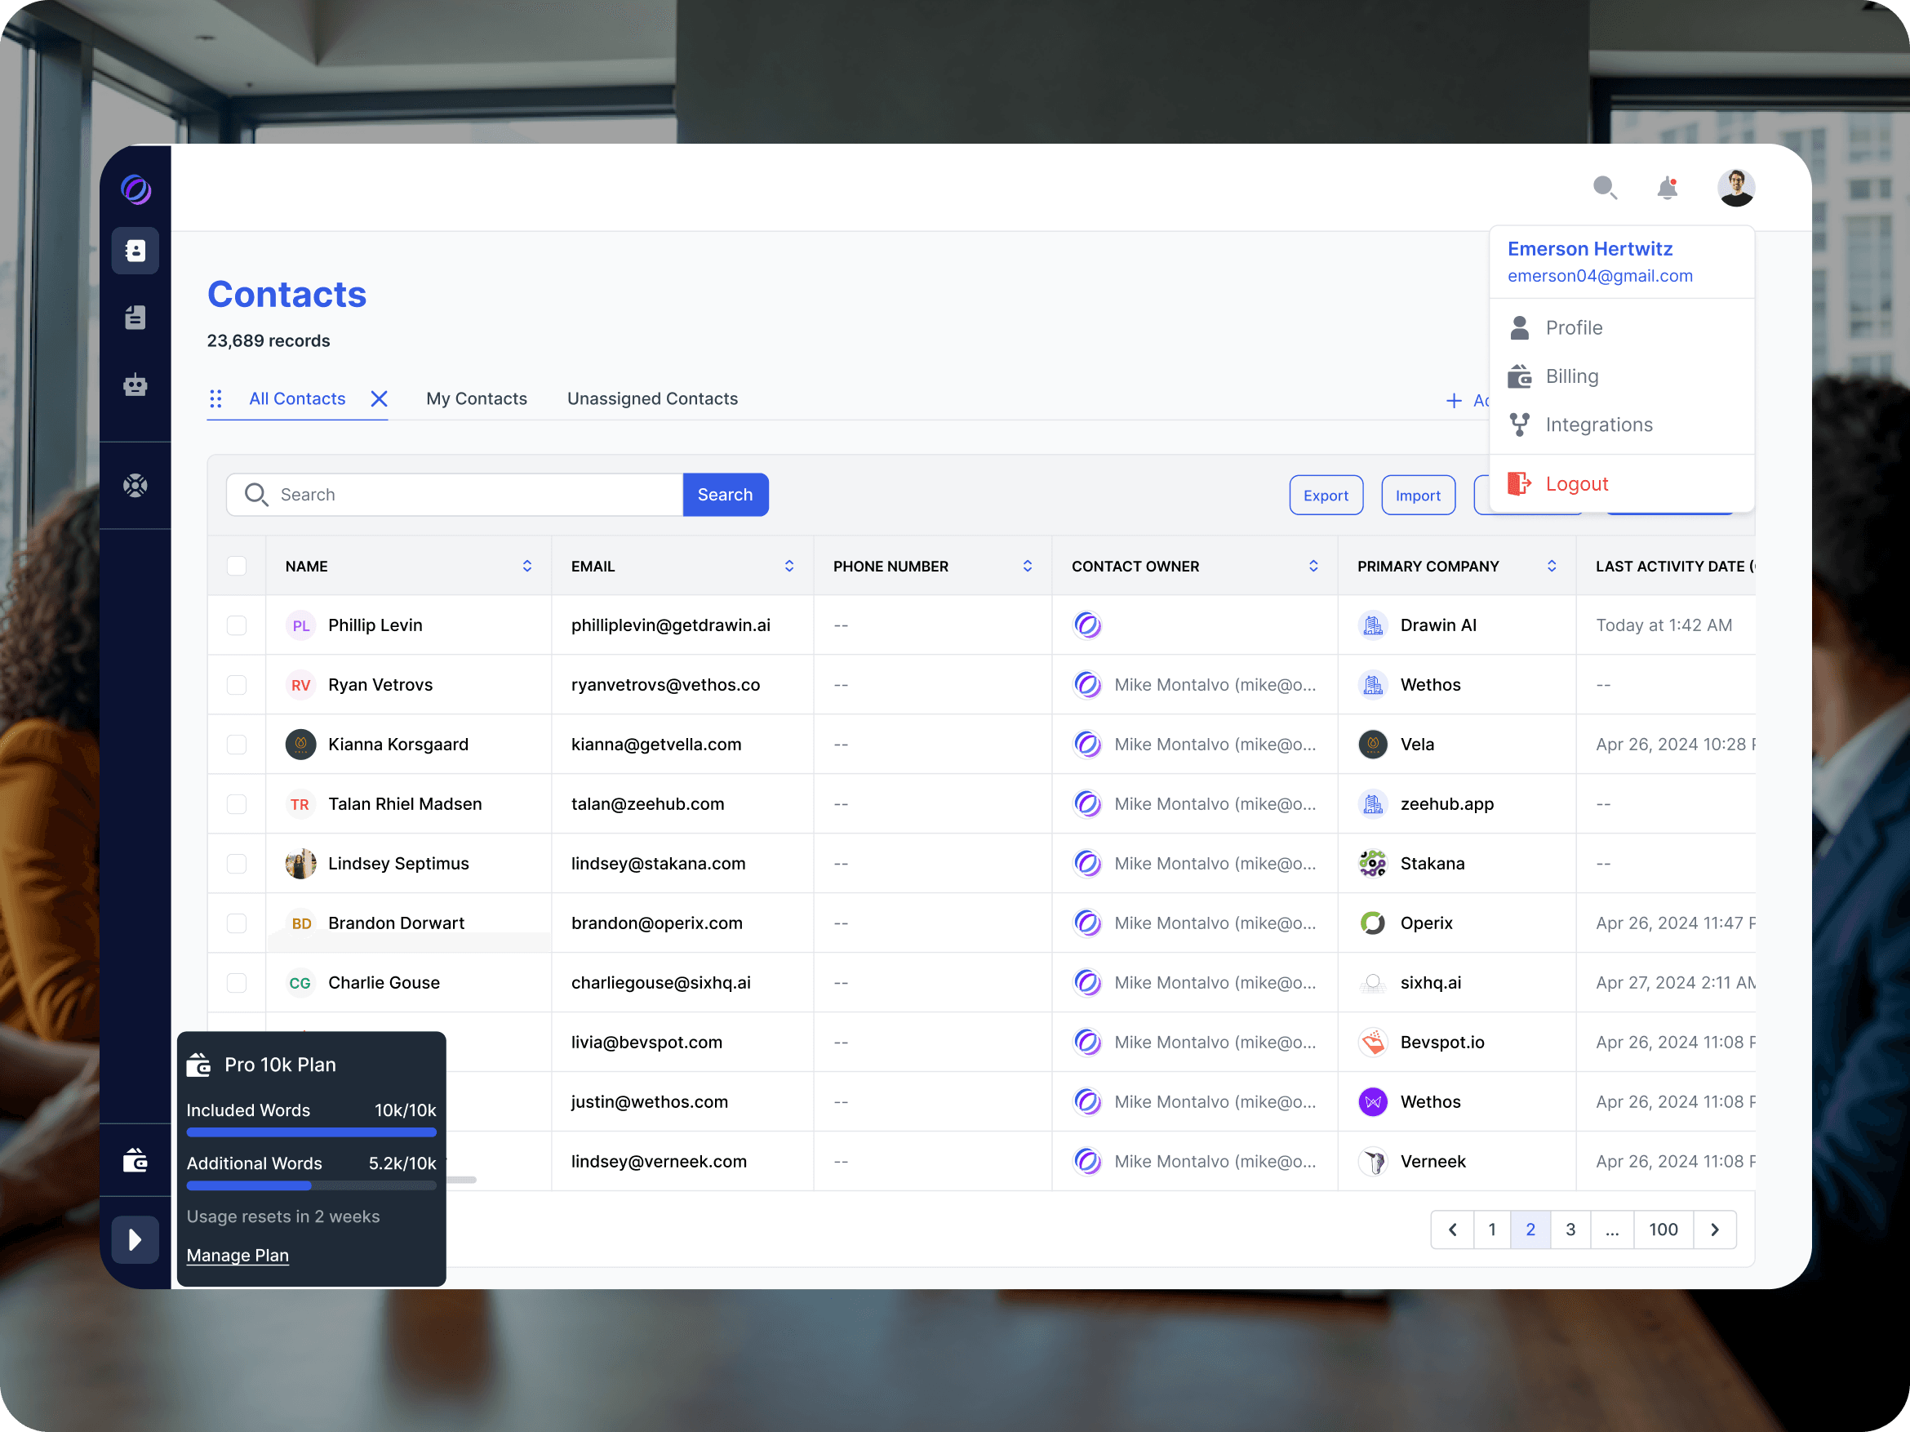Image resolution: width=1910 pixels, height=1432 pixels.
Task: Open notifications bell icon
Action: tap(1668, 188)
